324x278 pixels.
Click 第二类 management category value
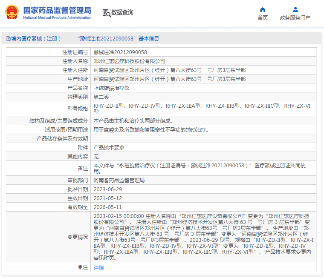(101, 97)
